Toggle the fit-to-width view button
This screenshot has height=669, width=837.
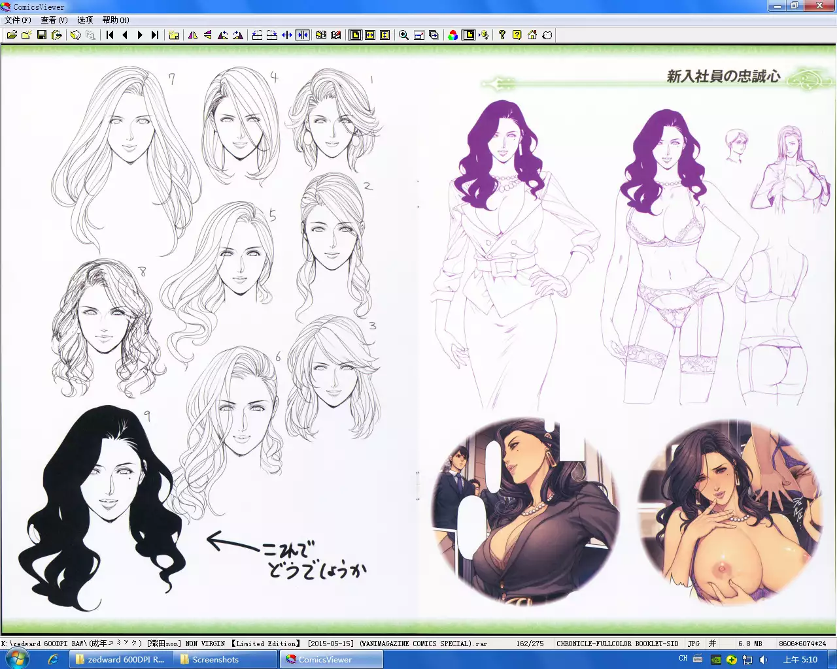[370, 35]
